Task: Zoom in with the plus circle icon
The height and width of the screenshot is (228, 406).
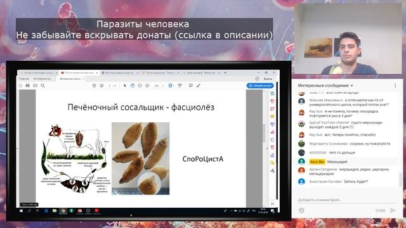Action: click(x=147, y=85)
